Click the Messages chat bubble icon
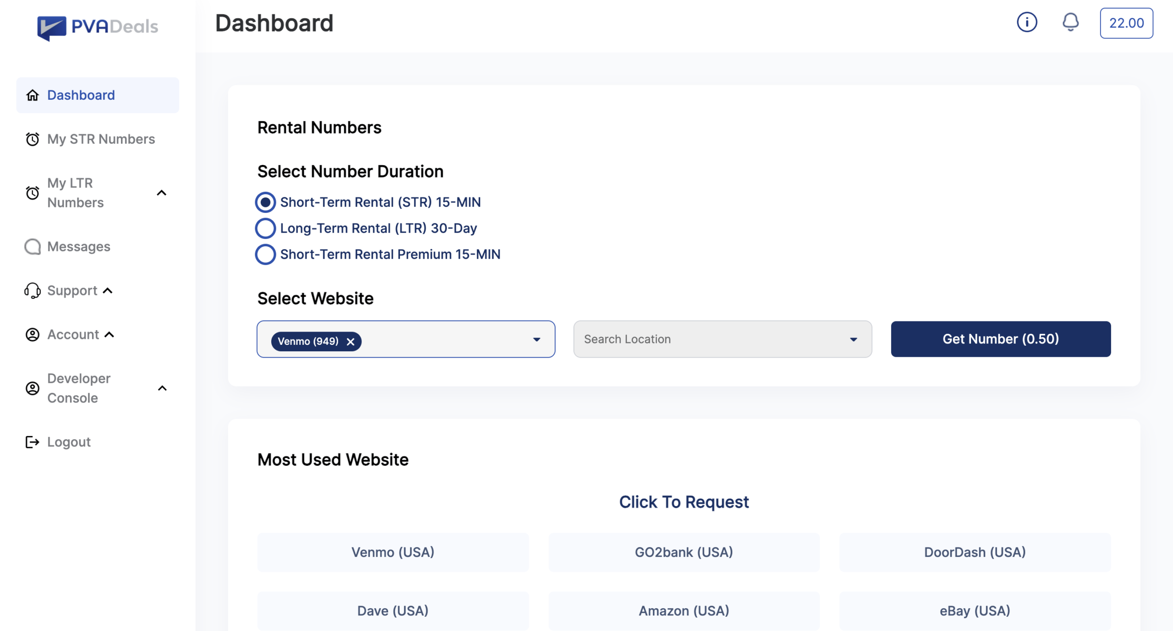Screen dimensions: 1173x631 33,247
